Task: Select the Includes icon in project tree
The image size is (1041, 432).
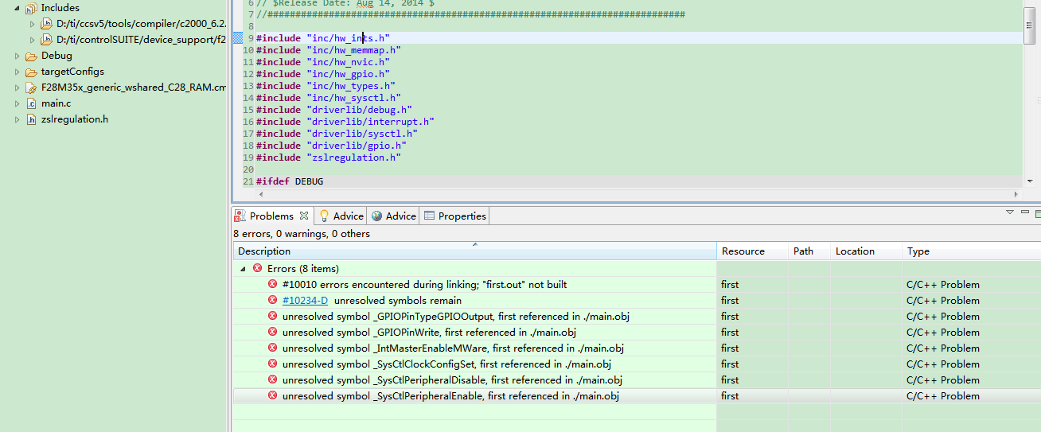Action: 31,8
